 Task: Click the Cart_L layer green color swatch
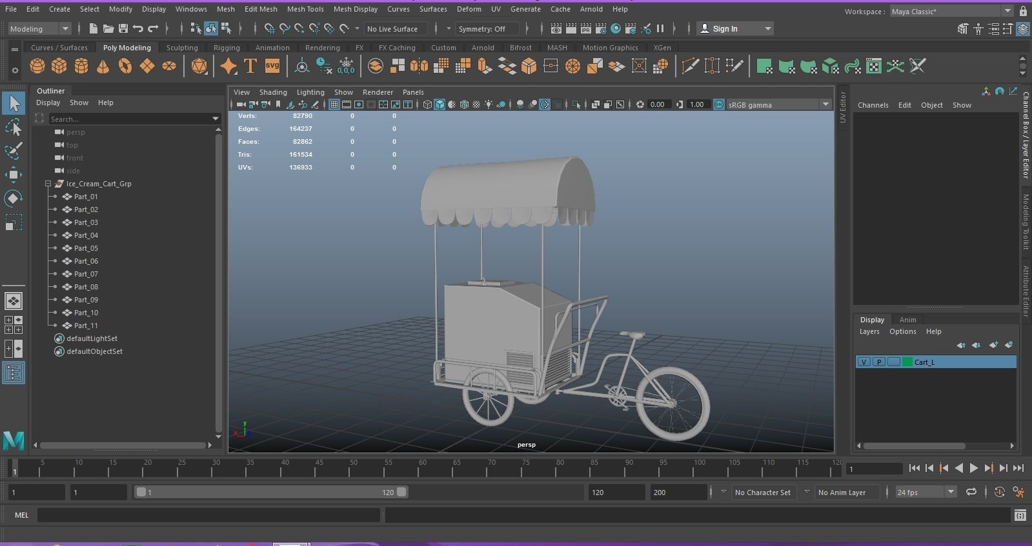click(907, 362)
